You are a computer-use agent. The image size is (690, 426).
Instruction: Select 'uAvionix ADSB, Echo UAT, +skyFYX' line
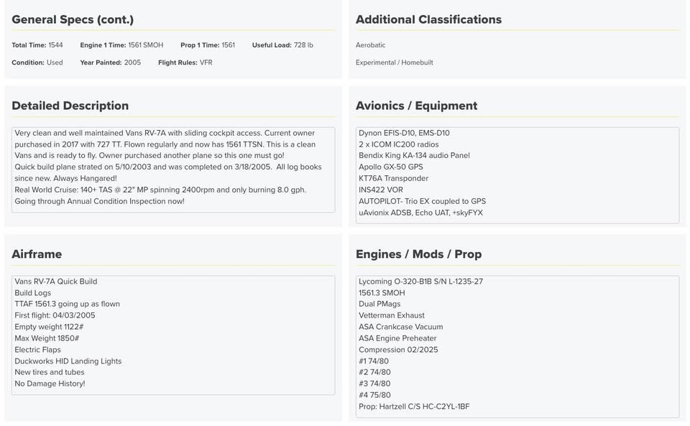(420, 213)
